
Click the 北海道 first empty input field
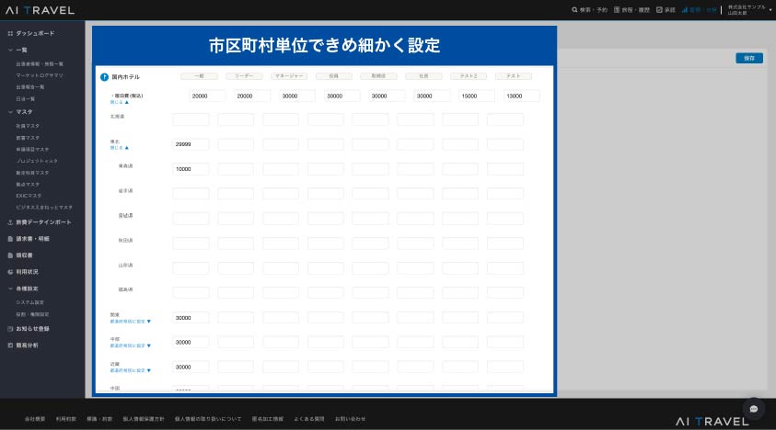pyautogui.click(x=191, y=119)
